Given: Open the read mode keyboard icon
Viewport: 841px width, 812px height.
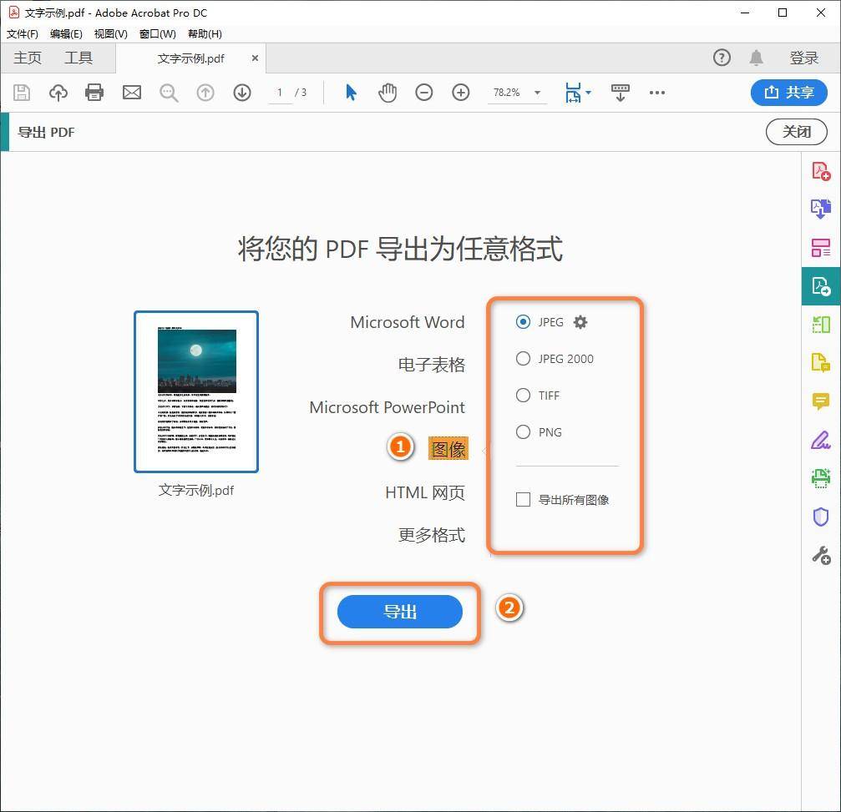Looking at the screenshot, I should coord(620,93).
